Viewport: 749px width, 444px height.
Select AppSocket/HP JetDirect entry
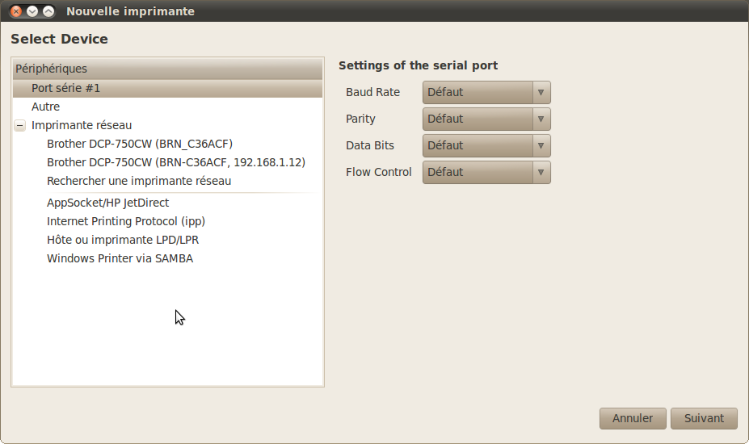(167, 203)
